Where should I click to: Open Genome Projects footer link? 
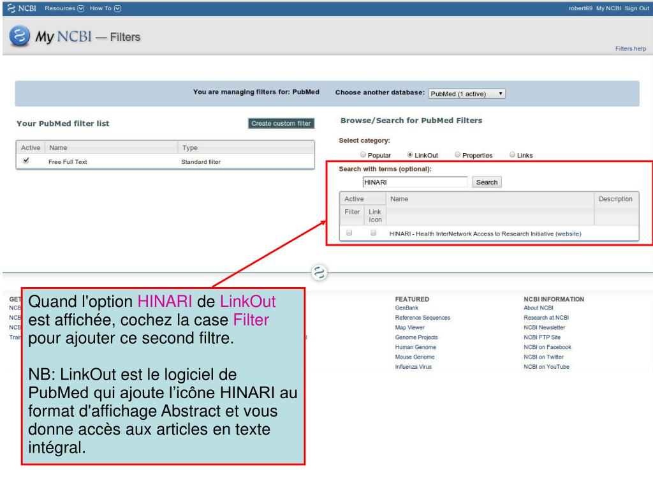[416, 337]
